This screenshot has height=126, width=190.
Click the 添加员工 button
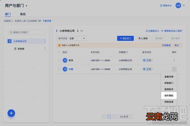(125, 38)
